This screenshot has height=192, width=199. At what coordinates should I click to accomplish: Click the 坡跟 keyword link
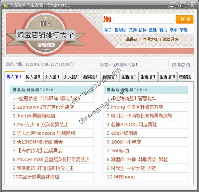tap(173, 30)
